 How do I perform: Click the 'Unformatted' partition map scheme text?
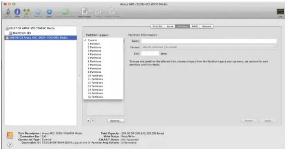(x=129, y=143)
